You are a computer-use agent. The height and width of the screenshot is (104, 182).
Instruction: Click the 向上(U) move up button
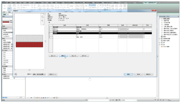coord(74,56)
